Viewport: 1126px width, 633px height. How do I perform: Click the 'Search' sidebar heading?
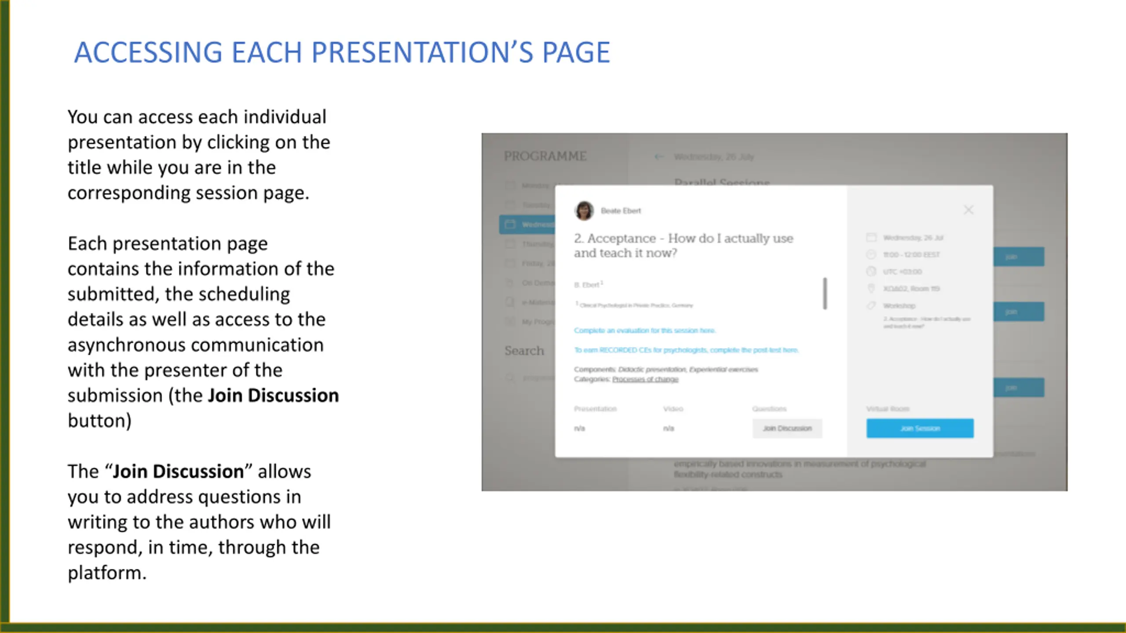click(x=524, y=350)
